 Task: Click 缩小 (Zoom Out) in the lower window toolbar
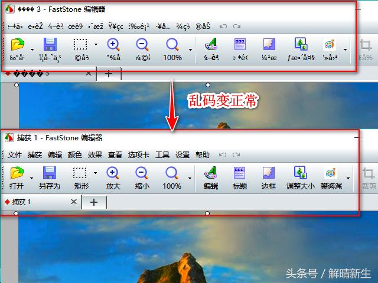point(142,178)
